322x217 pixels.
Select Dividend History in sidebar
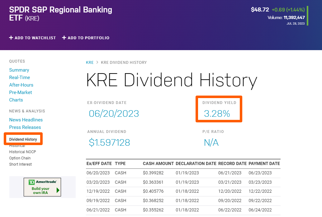click(23, 139)
